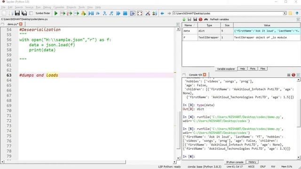301x169 pixels.
Task: Select the data dict variable row
Action: tap(241, 31)
